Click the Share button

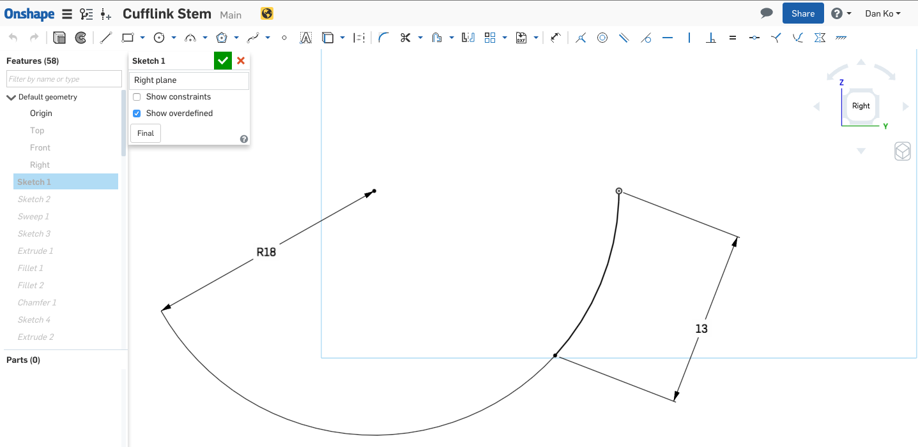(802, 13)
